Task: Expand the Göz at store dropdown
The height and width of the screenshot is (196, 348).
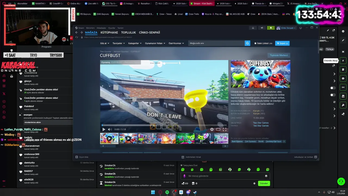Action: pyautogui.click(x=105, y=43)
